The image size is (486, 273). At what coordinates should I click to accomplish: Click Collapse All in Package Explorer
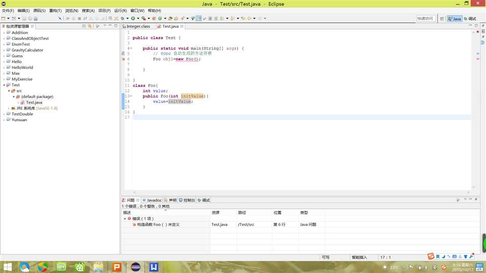click(x=84, y=26)
